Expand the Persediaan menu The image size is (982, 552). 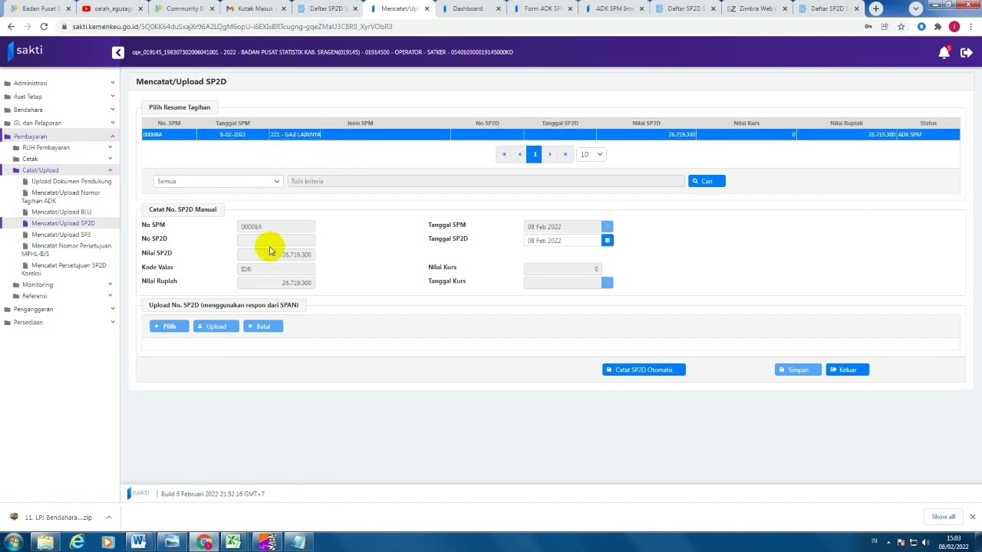pos(59,322)
